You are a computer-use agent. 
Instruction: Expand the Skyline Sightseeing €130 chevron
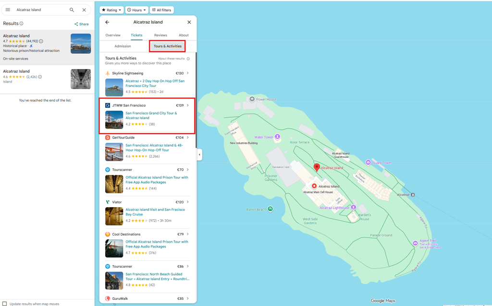(188, 73)
